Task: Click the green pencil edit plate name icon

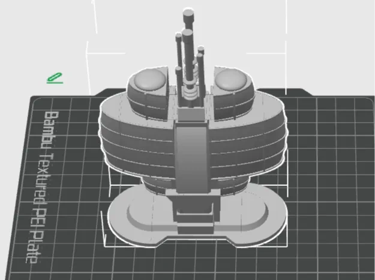Action: coord(55,77)
